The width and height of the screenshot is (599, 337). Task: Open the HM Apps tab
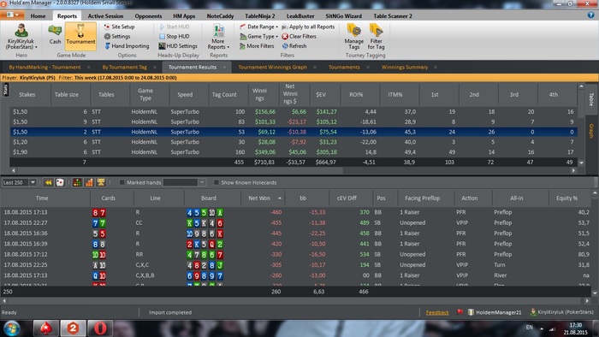(x=184, y=16)
